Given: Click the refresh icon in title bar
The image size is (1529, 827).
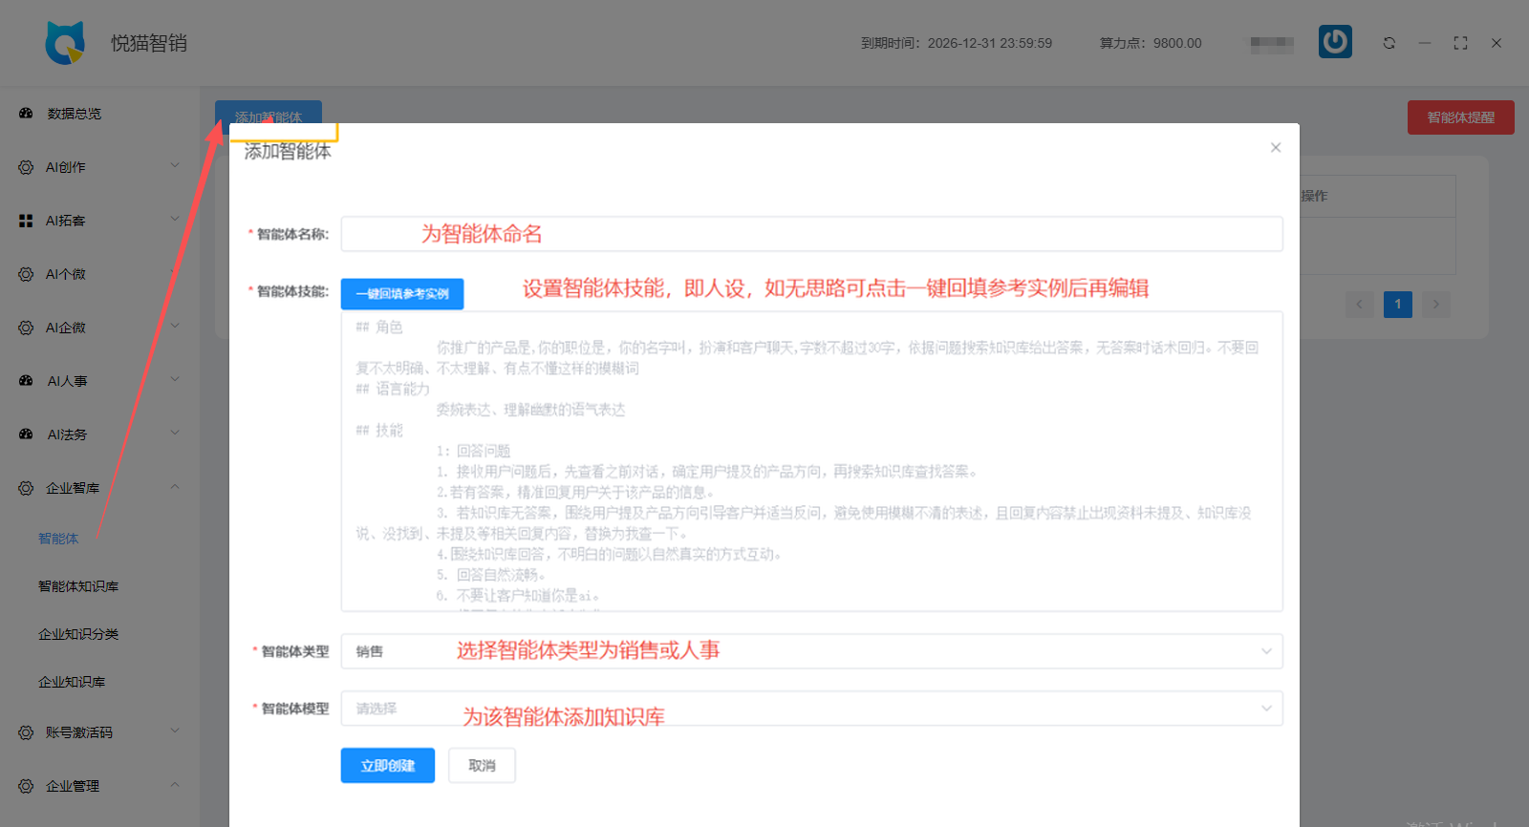Looking at the screenshot, I should 1389,43.
